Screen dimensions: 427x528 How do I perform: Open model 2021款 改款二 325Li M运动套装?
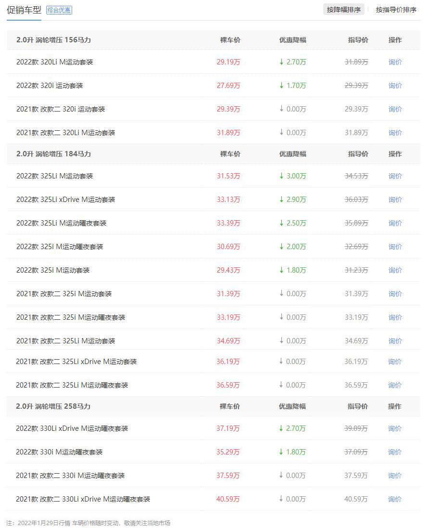66,341
